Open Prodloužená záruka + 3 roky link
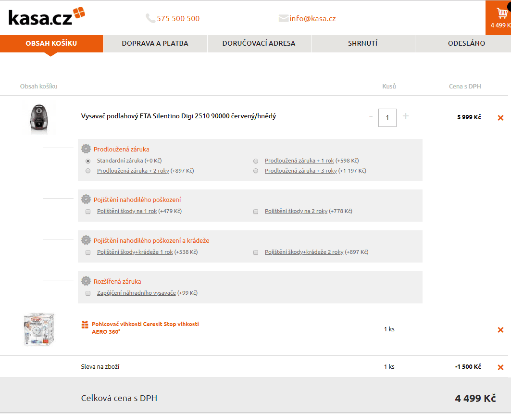The height and width of the screenshot is (414, 511). pos(301,171)
